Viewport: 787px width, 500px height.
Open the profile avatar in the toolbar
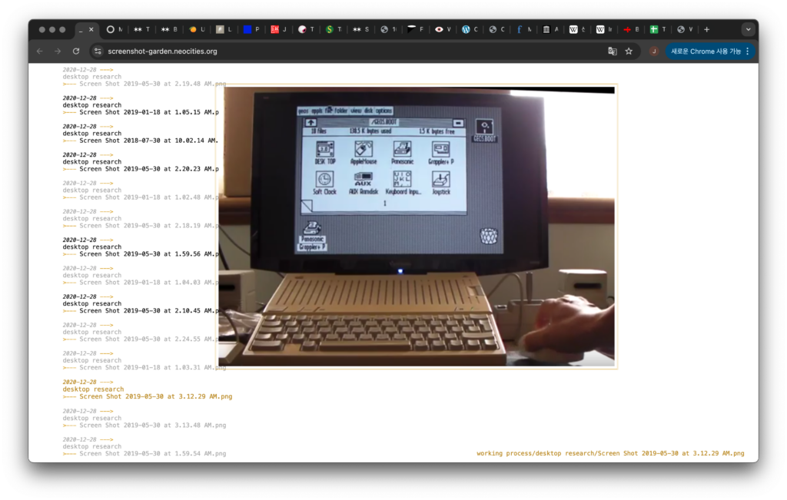coord(654,51)
